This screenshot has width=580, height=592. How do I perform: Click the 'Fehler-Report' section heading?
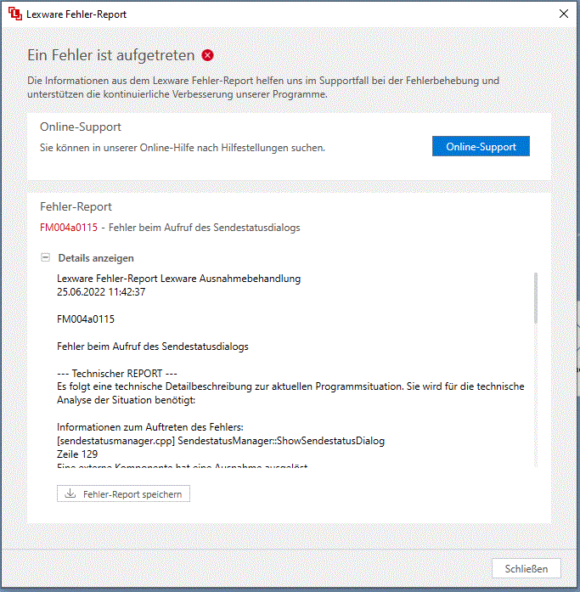76,206
